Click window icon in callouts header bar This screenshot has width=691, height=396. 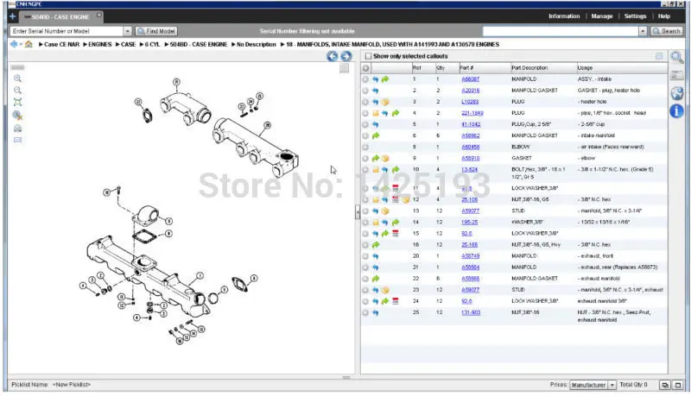[x=659, y=56]
